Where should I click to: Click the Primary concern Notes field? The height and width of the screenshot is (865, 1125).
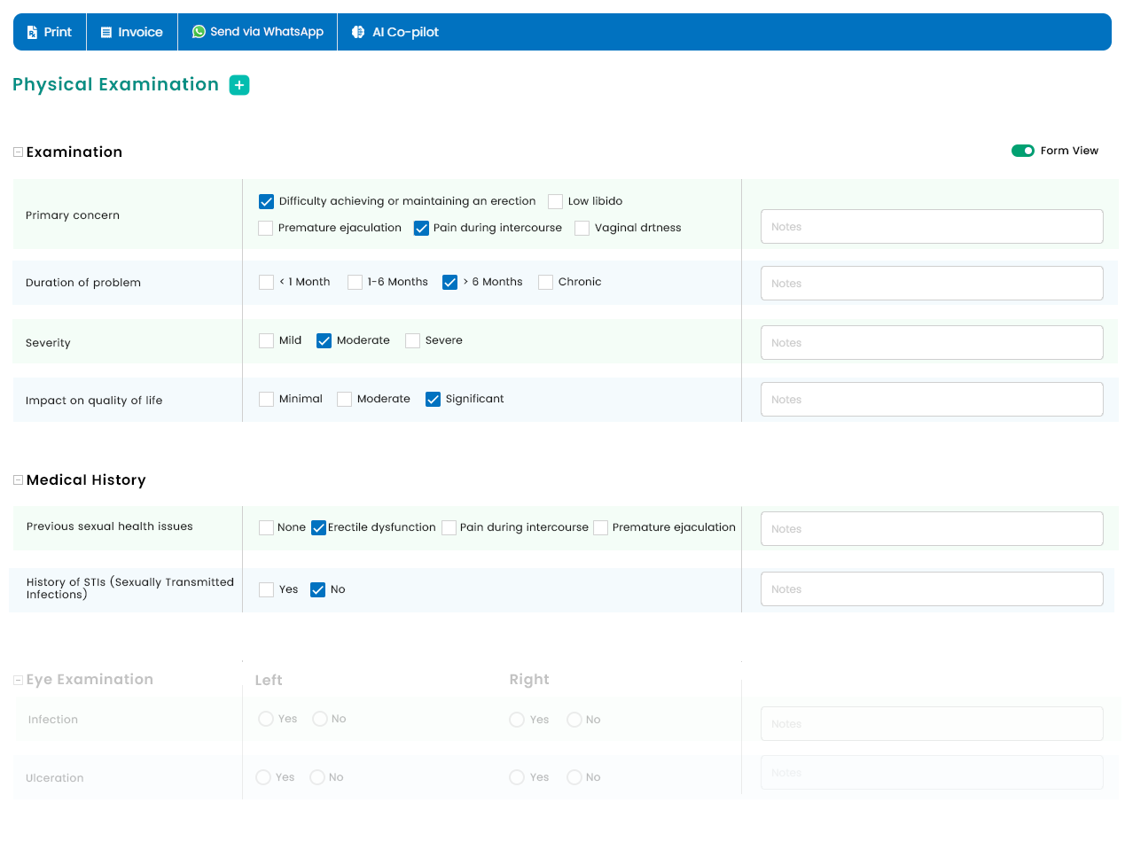click(x=931, y=227)
